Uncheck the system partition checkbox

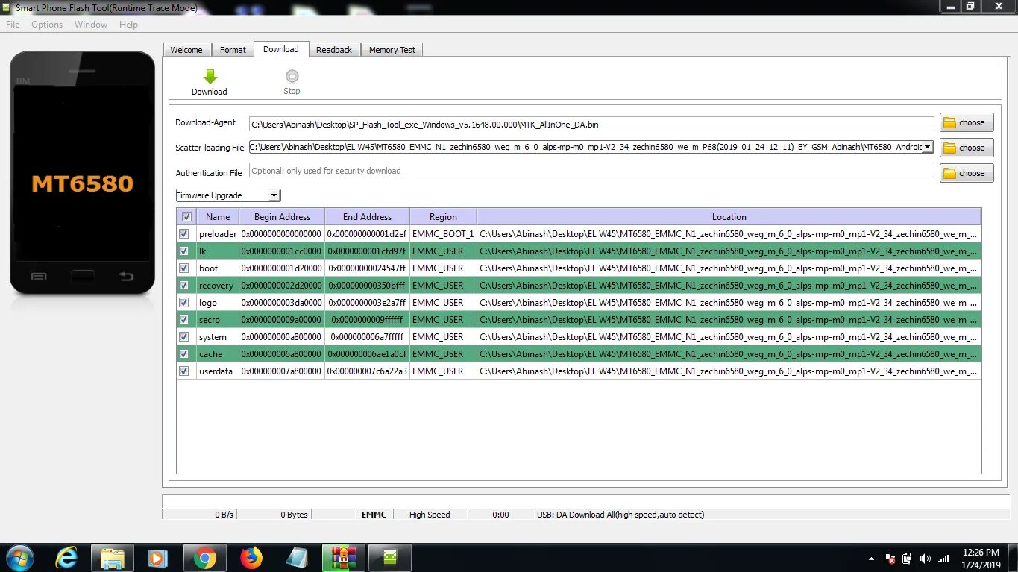click(x=183, y=337)
